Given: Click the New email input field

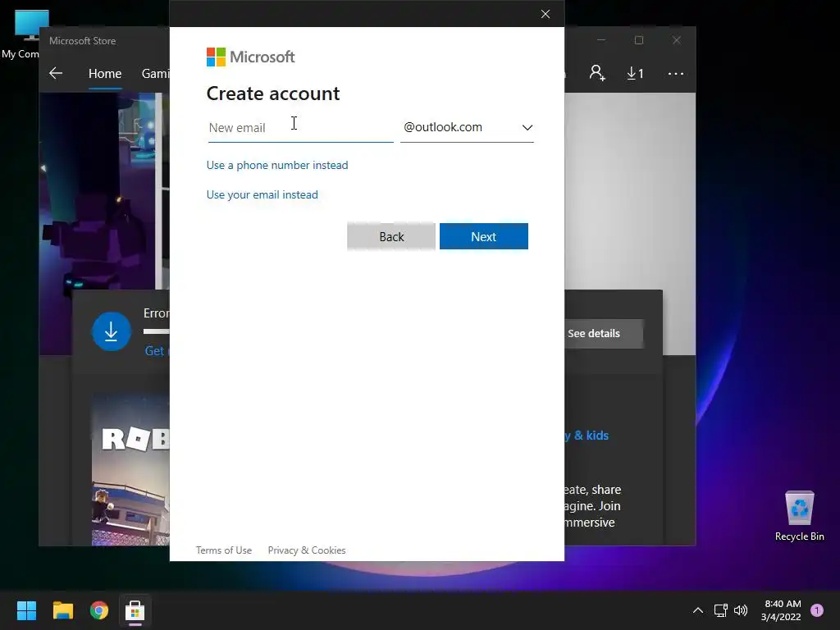Looking at the screenshot, I should click(300, 128).
